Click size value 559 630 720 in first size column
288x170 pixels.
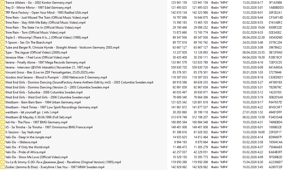pos(179,67)
